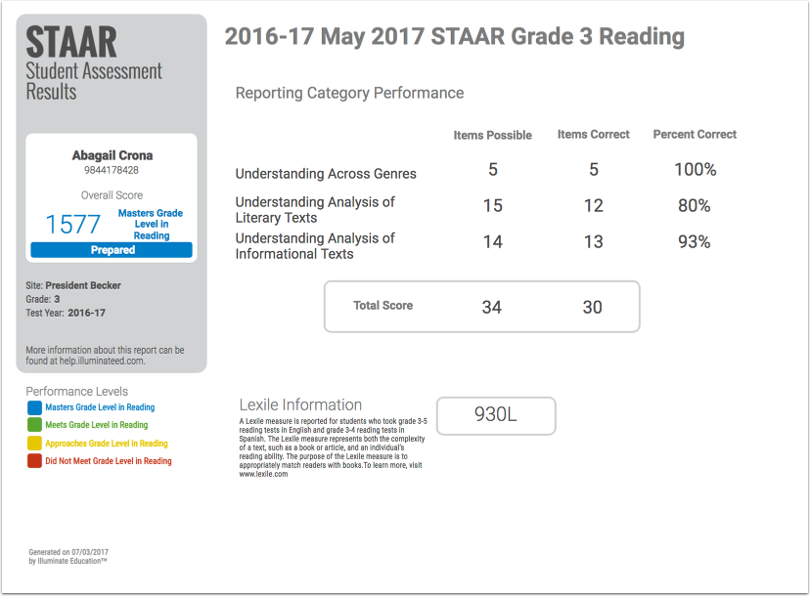The image size is (810, 596).
Task: Click the blue Prepared progress bar
Action: point(112,250)
